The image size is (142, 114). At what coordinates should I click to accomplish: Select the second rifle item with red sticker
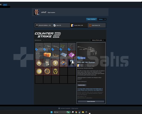[47, 47]
